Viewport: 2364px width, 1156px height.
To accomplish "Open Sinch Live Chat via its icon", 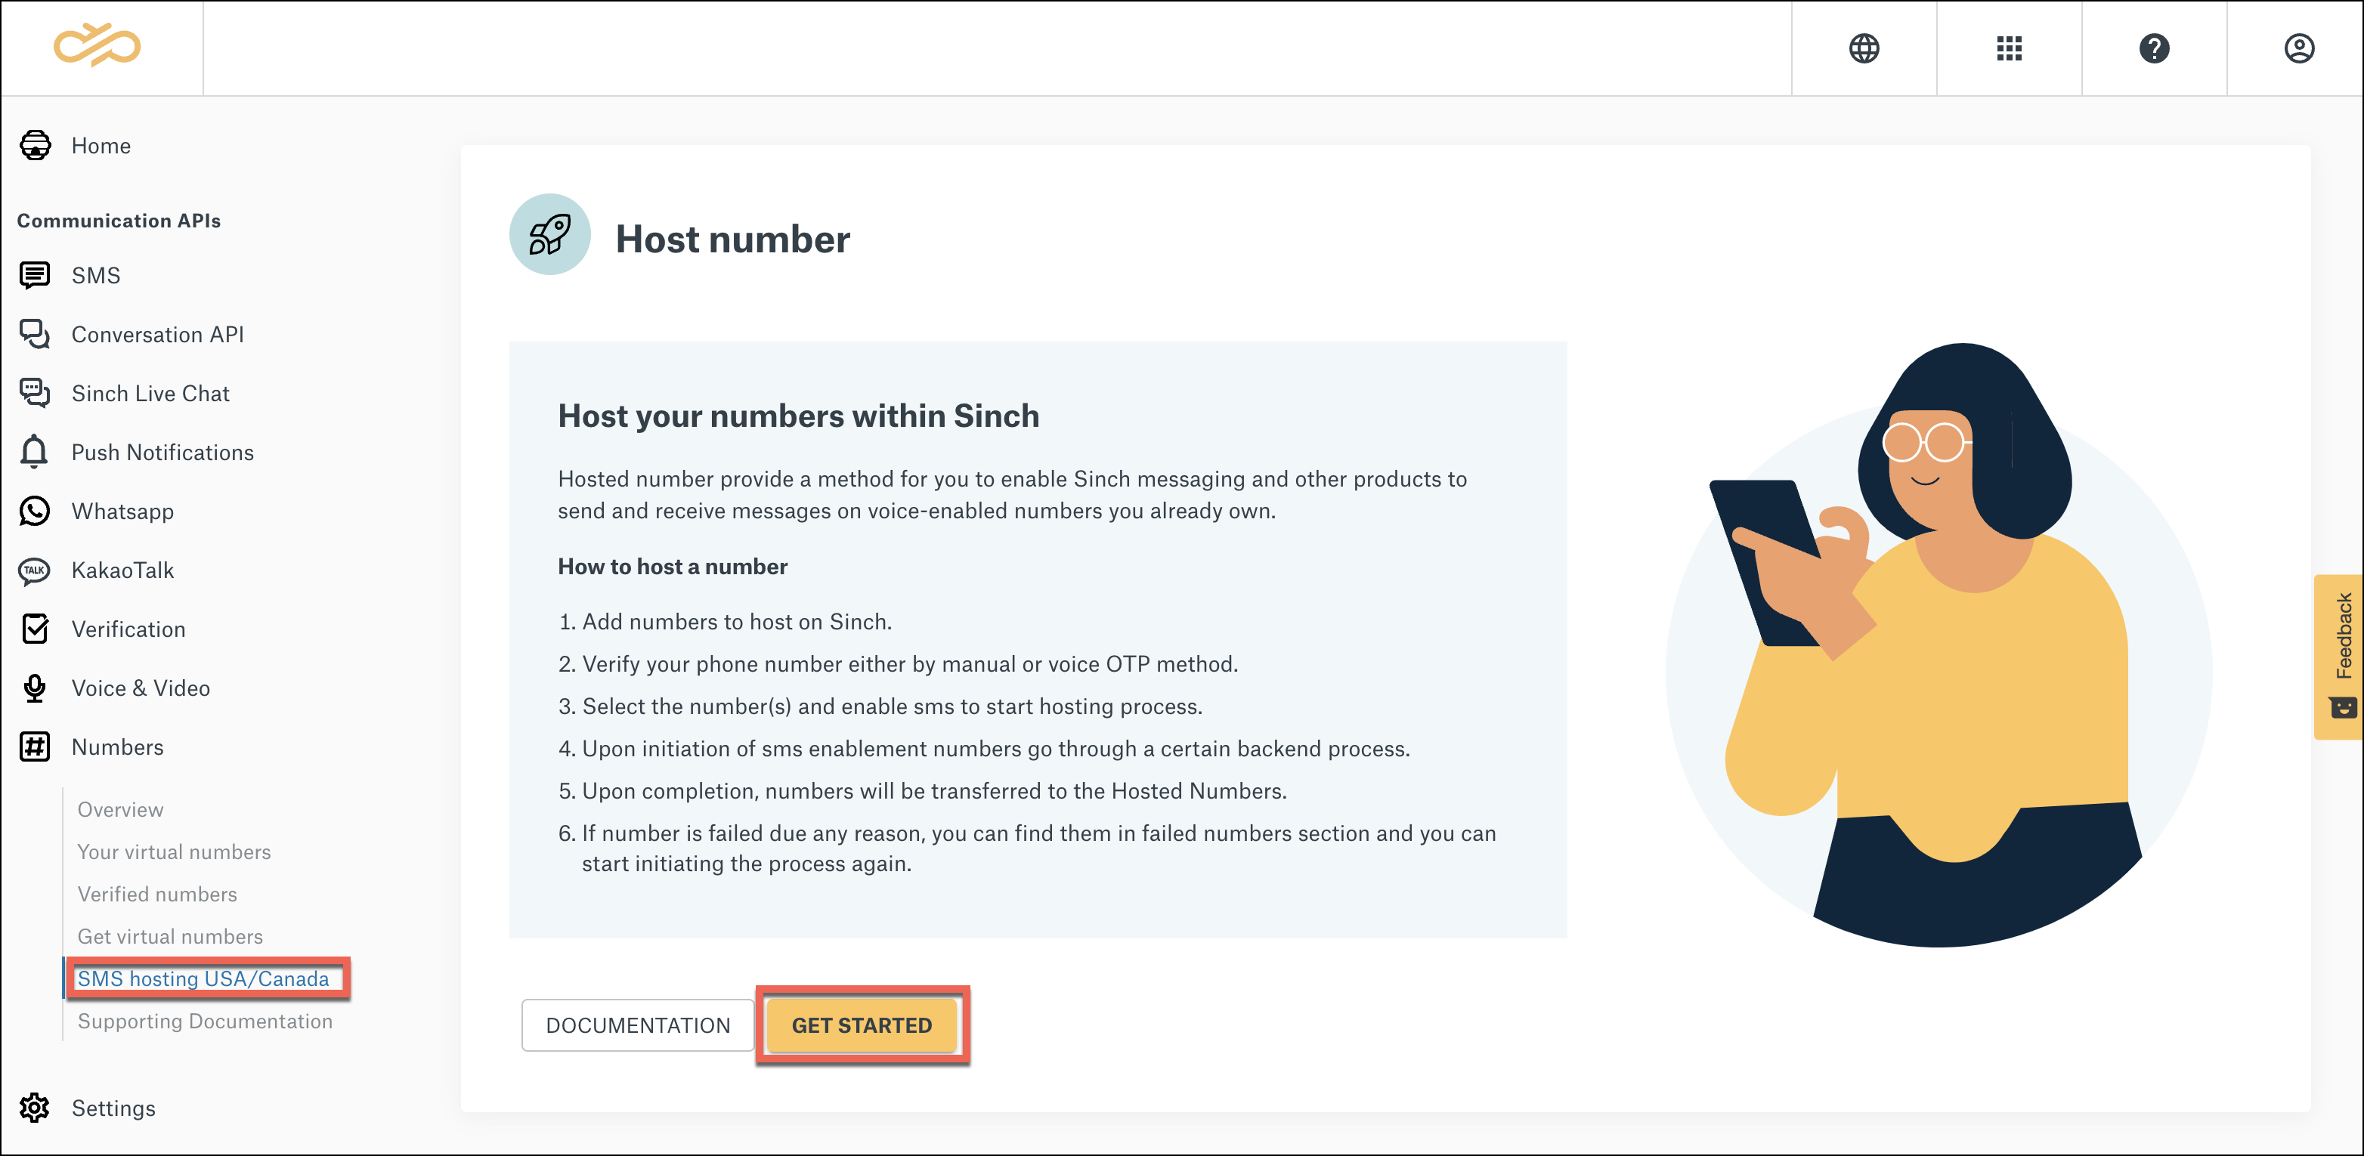I will (34, 393).
